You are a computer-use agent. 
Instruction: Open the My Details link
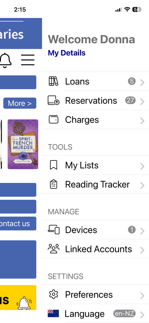(x=67, y=53)
